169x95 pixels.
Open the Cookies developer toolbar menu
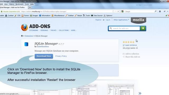coord(10,16)
